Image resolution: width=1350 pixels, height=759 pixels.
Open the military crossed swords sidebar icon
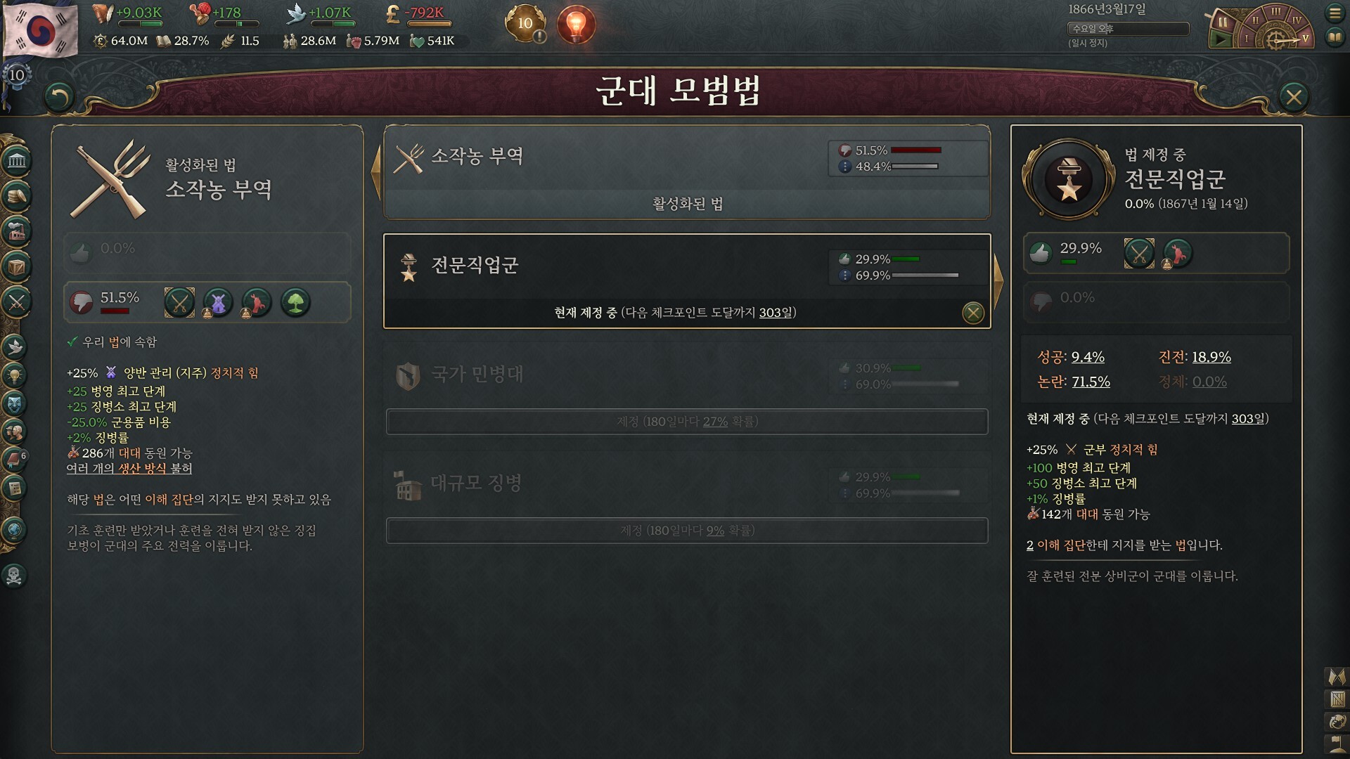click(16, 303)
